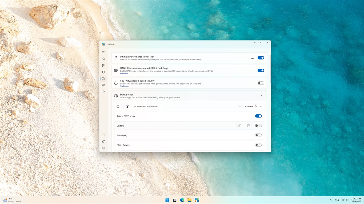The width and height of the screenshot is (364, 204).
Task: Click the Wintoys logo in title bar
Action: tap(103, 44)
